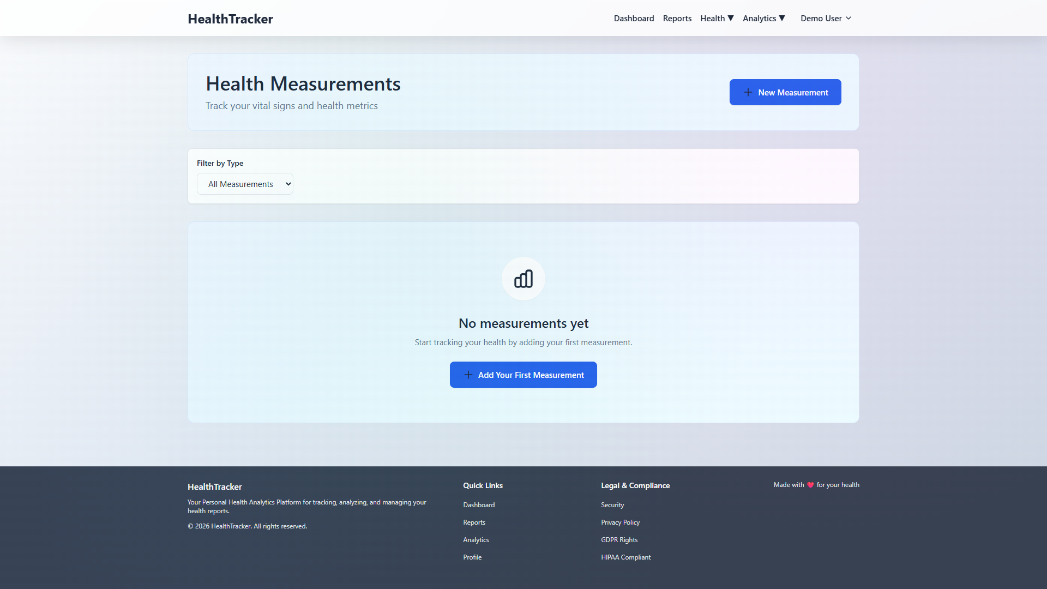Visit the footer Profile link

(x=472, y=557)
